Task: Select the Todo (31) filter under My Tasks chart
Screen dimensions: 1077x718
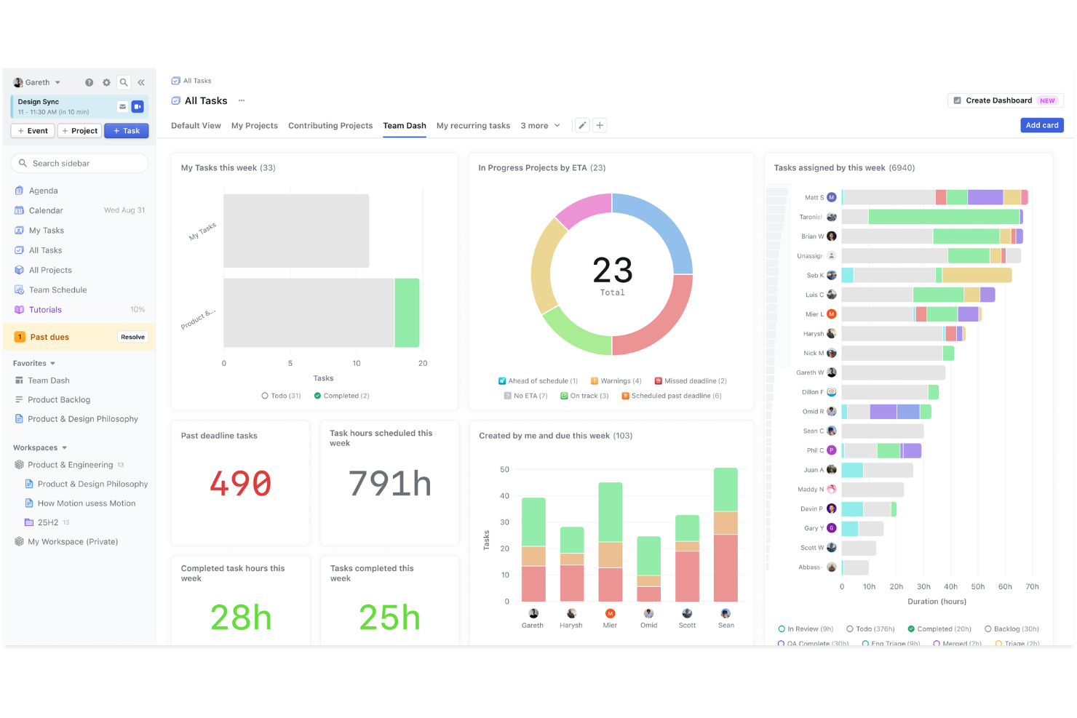Action: [281, 395]
